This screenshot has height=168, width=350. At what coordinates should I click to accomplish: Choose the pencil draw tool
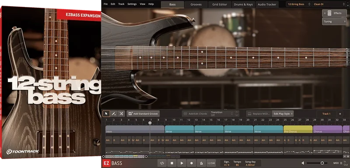tap(114, 114)
